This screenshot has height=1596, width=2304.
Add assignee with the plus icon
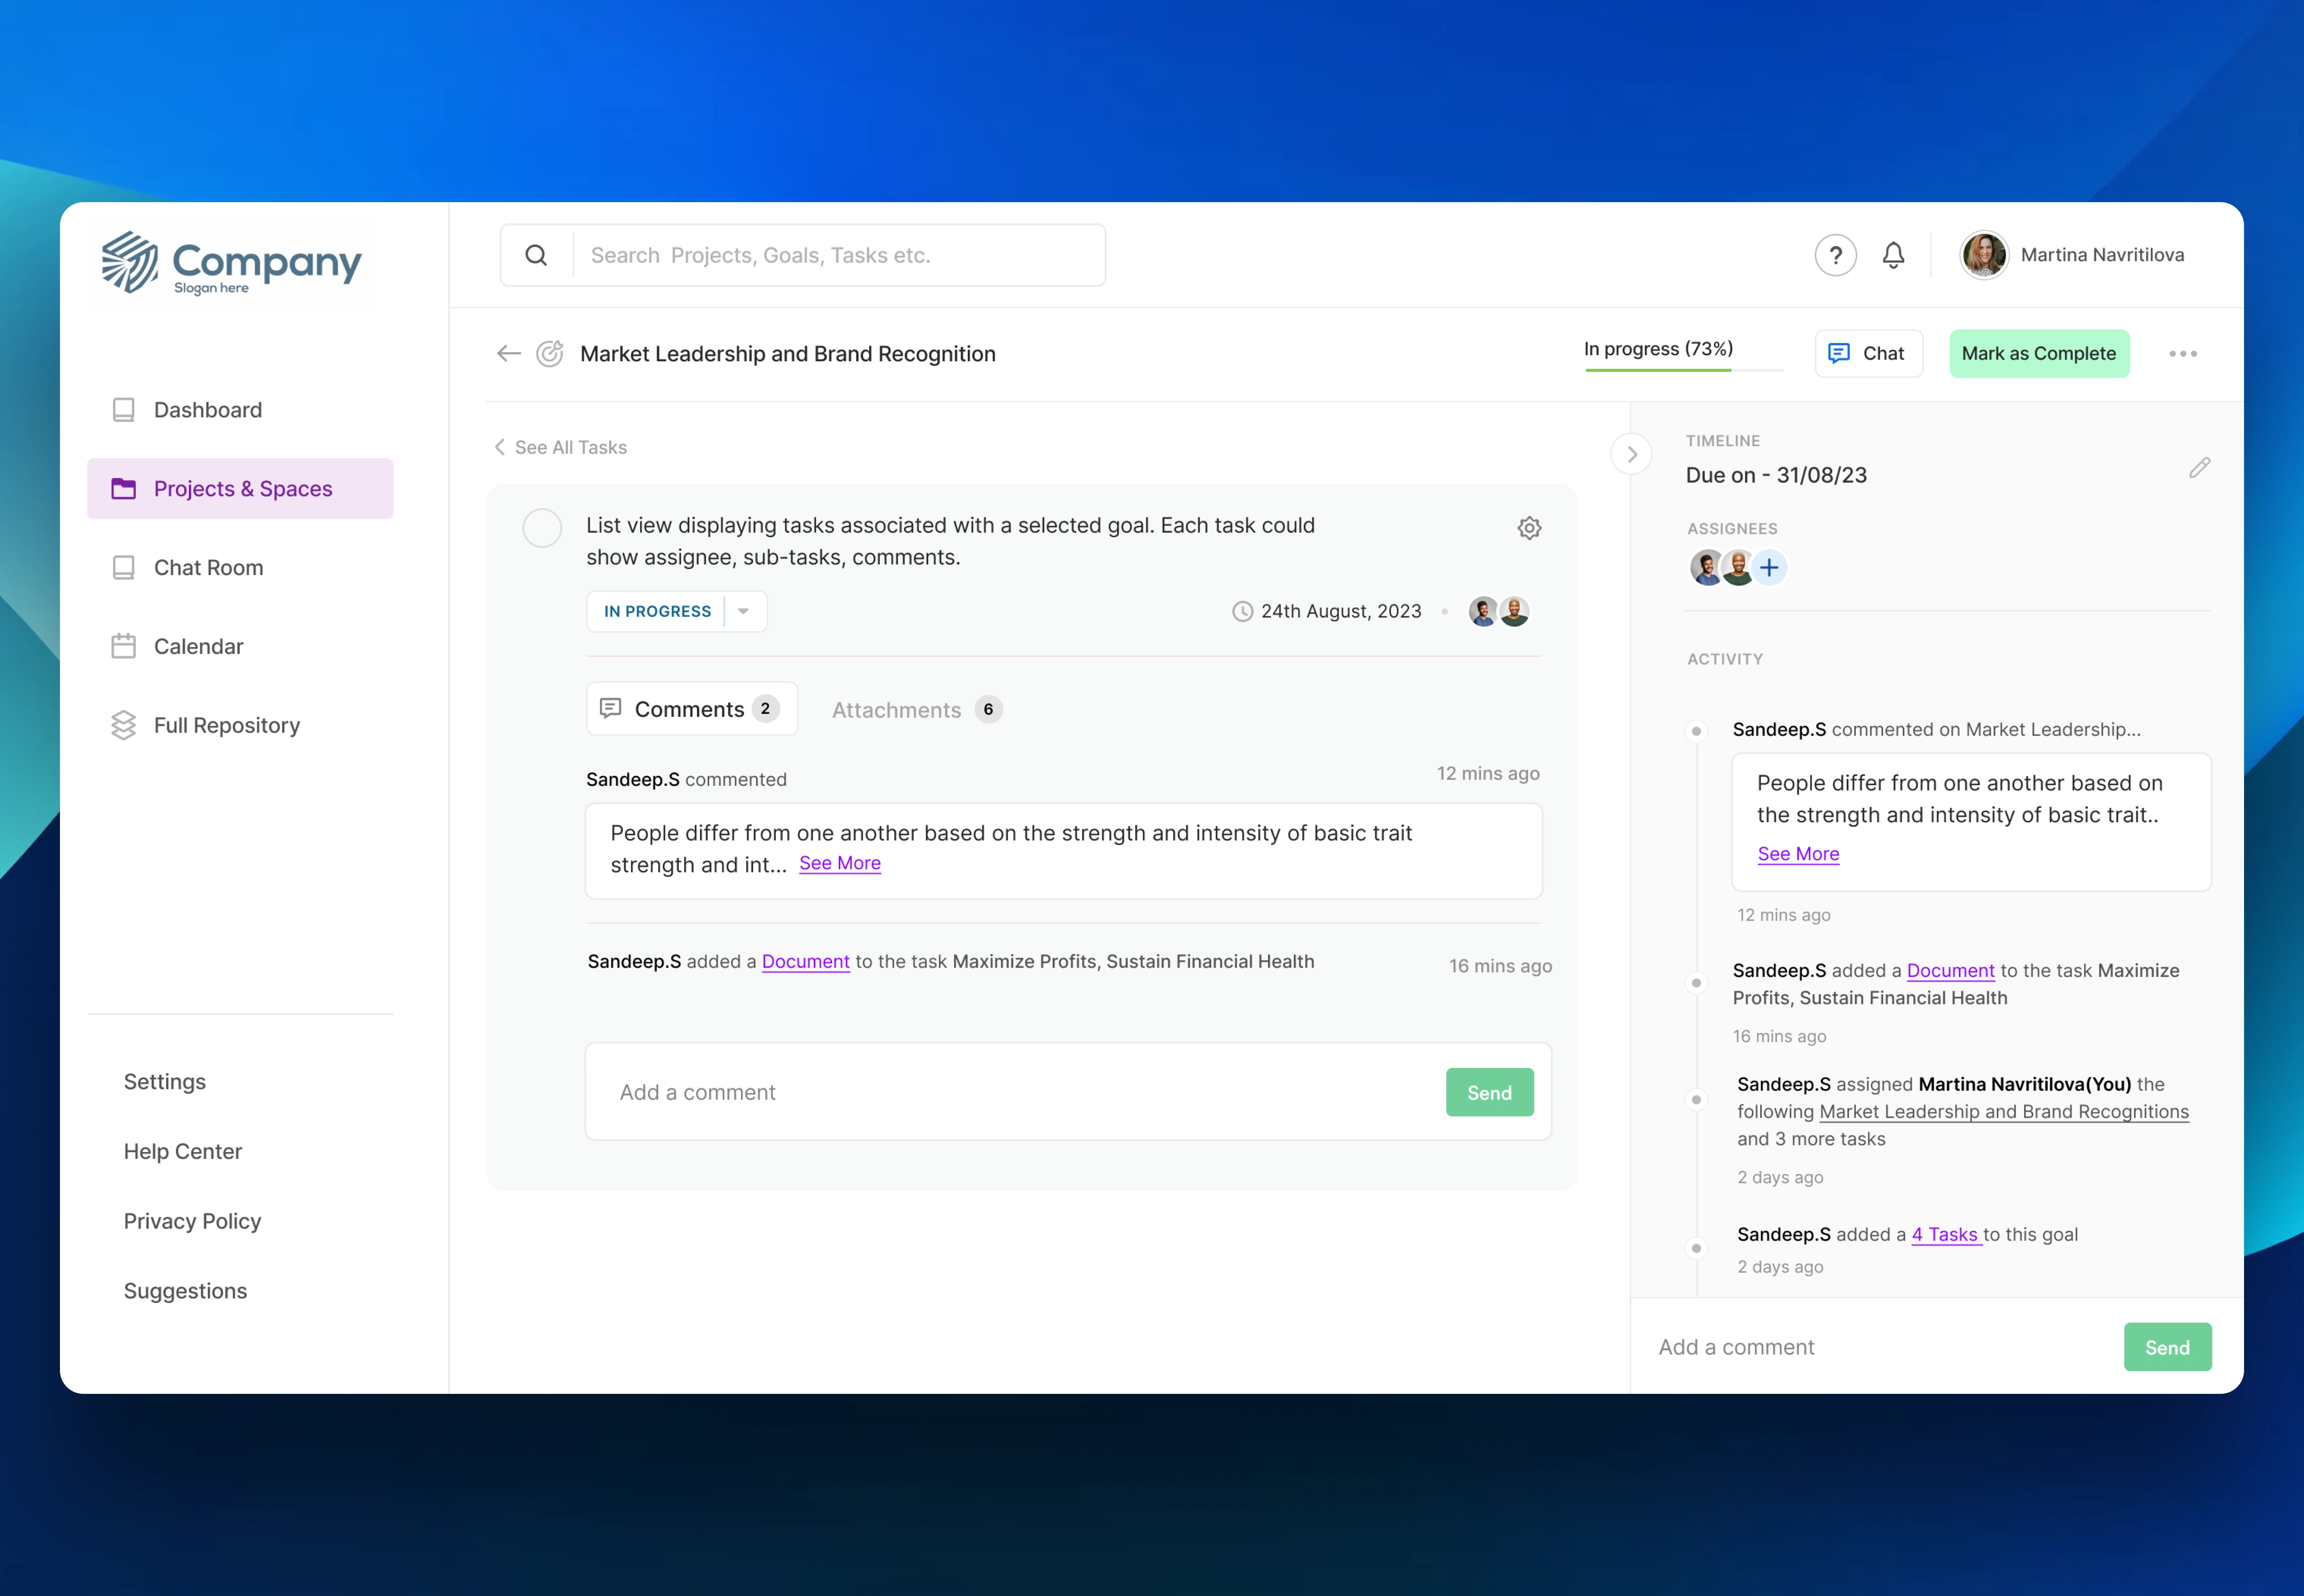tap(1769, 568)
